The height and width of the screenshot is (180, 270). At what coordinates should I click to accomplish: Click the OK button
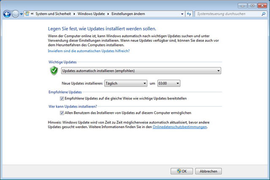[x=182, y=171]
